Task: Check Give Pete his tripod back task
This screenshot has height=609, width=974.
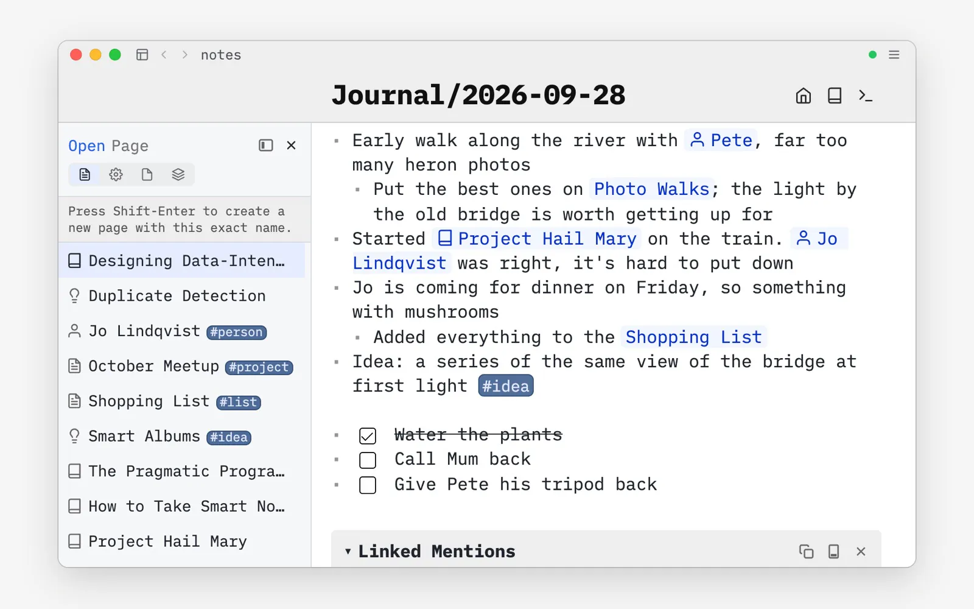Action: [x=368, y=485]
